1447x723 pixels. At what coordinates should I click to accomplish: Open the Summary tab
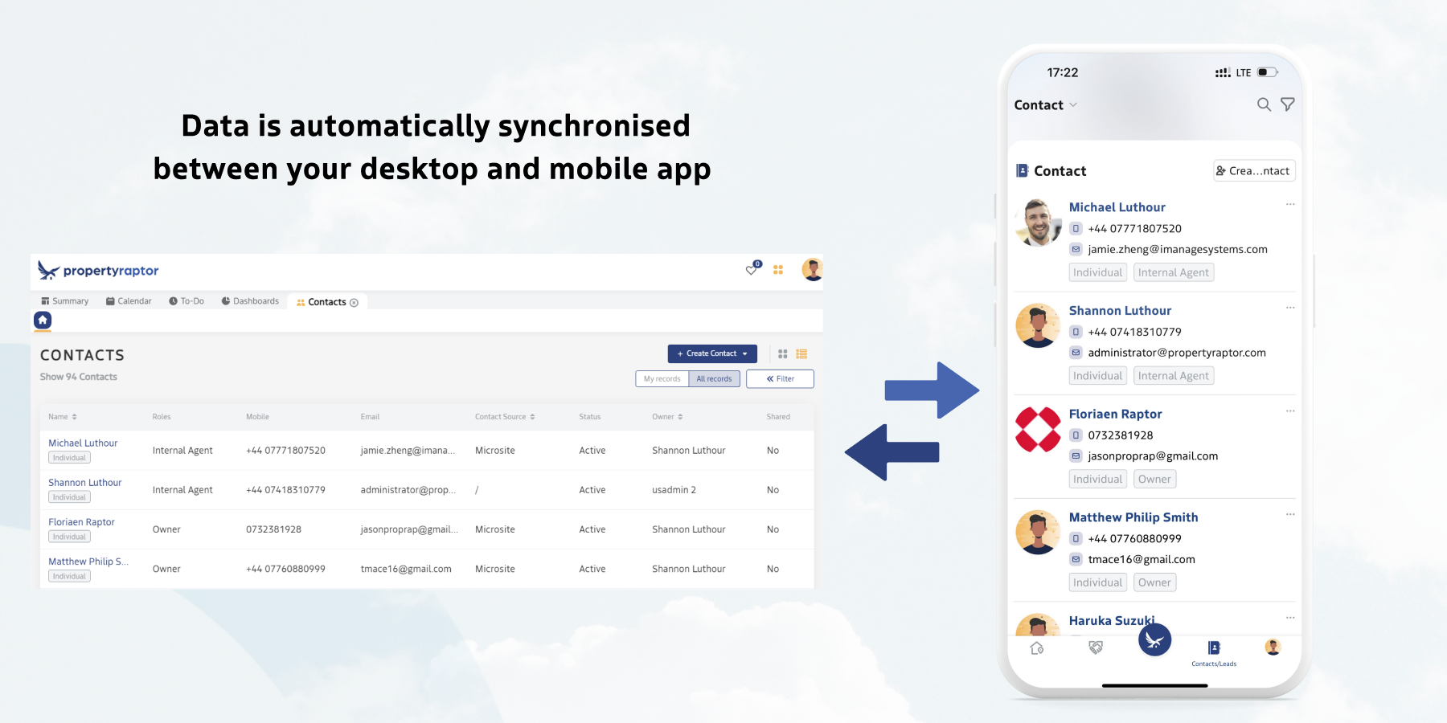(64, 301)
